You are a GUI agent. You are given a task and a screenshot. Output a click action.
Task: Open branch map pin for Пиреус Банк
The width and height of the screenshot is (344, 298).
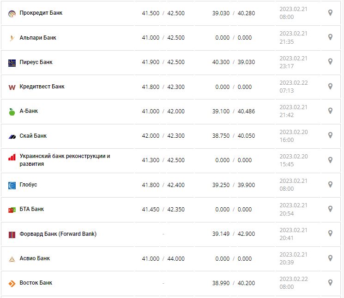[x=330, y=62]
